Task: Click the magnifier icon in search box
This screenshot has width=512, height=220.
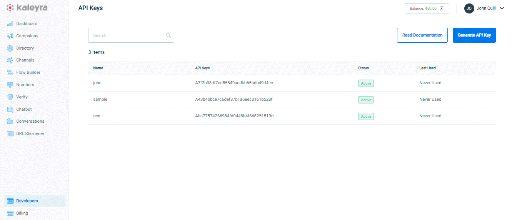Action: 168,35
